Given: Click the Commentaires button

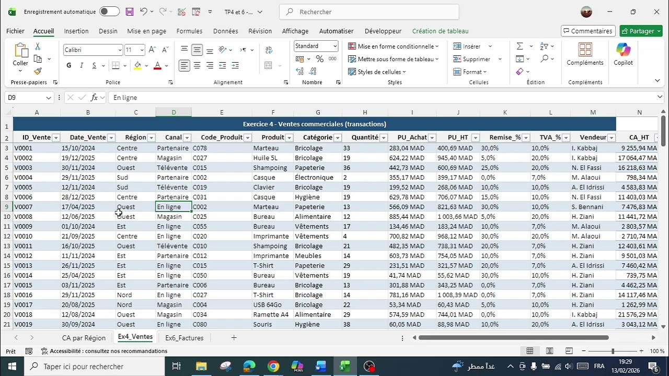Looking at the screenshot, I should tap(588, 31).
